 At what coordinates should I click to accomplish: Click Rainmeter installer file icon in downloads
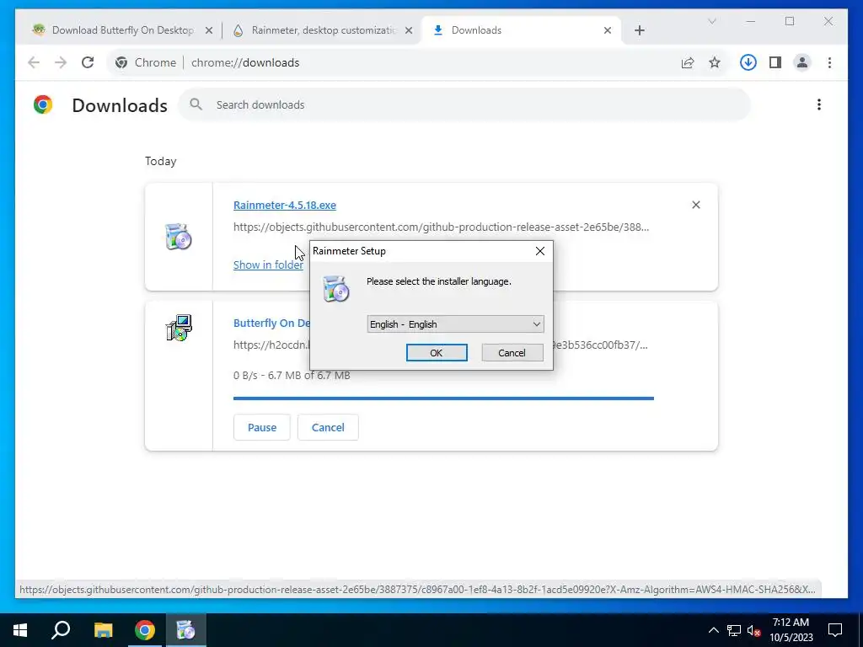(x=179, y=237)
